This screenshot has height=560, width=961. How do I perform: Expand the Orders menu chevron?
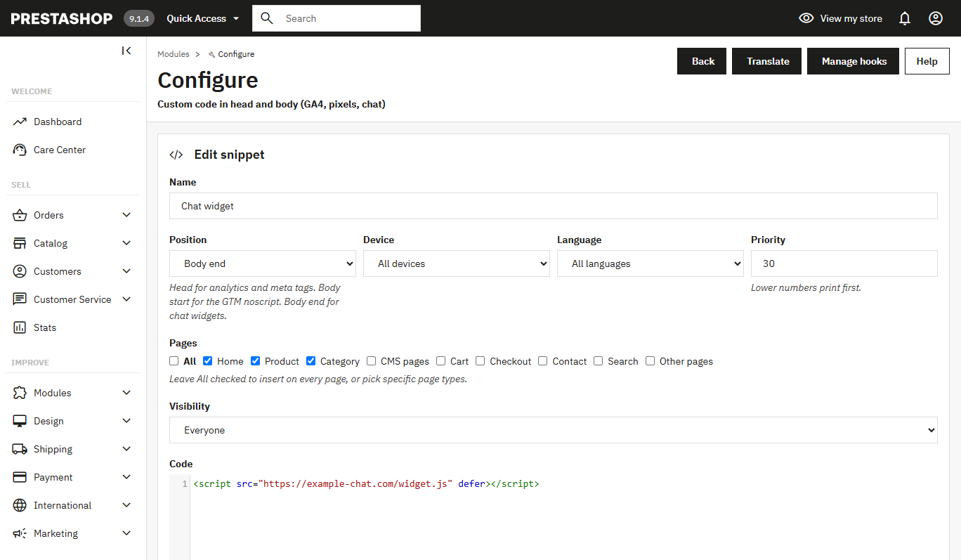point(126,215)
